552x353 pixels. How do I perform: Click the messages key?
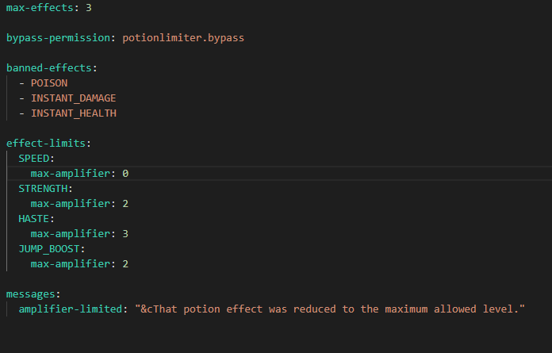[x=31, y=294]
